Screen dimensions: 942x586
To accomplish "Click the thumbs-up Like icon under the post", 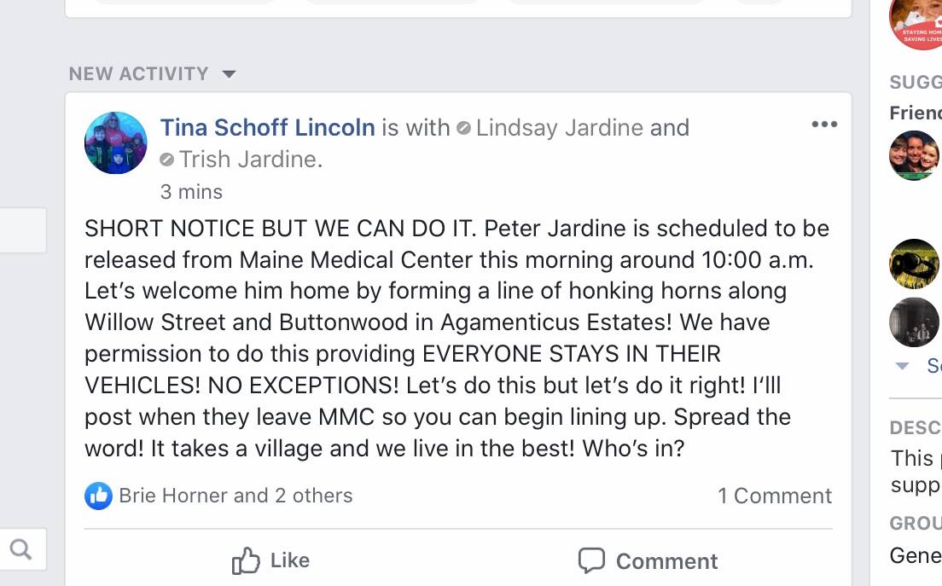I will coord(246,560).
